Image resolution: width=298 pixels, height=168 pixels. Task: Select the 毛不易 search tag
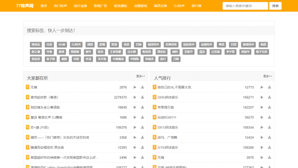tap(102, 59)
